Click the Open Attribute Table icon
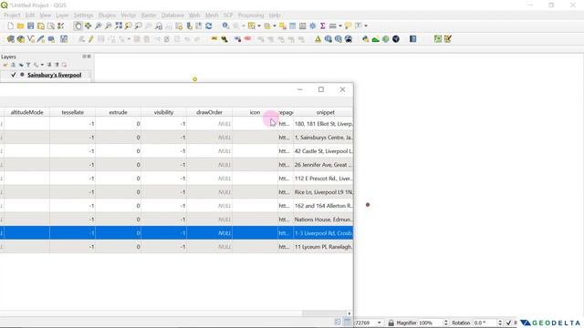 [x=293, y=26]
